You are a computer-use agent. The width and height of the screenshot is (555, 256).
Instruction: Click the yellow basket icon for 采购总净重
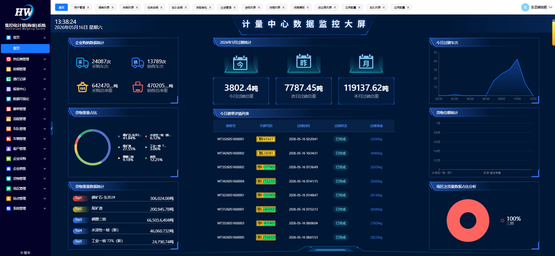[x=83, y=87]
